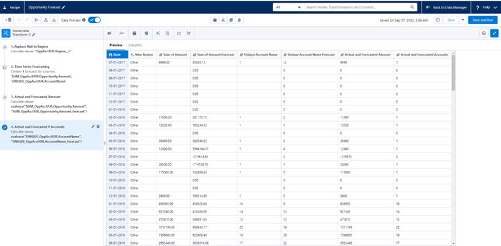
Task: Open the version history clock icon
Action: (x=437, y=20)
